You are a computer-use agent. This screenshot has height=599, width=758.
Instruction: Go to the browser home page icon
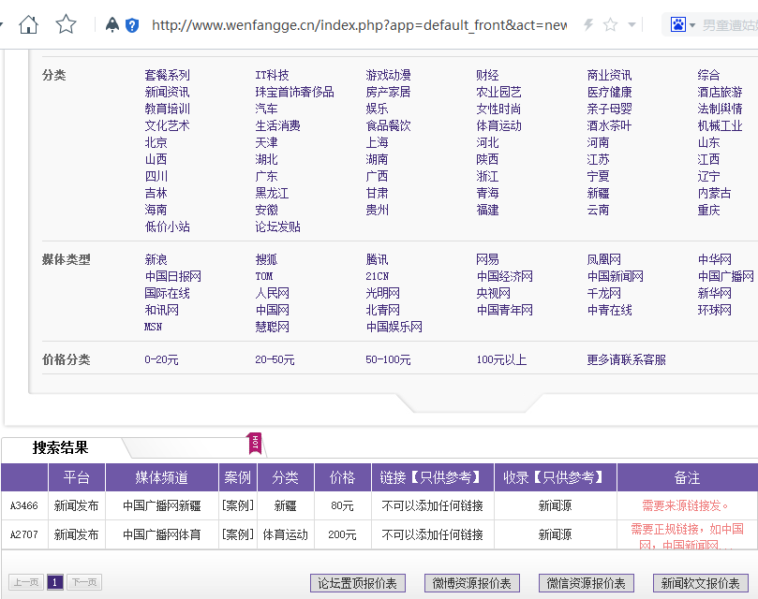(x=28, y=24)
